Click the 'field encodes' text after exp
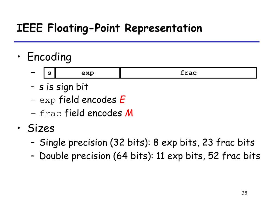 tap(88, 100)
